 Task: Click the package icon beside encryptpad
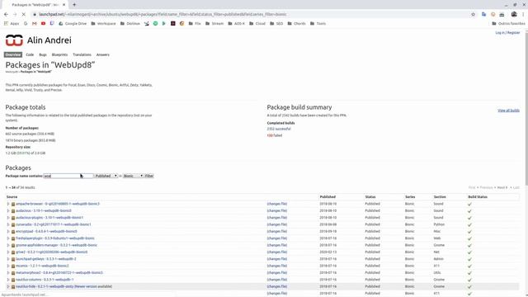tap(13, 232)
